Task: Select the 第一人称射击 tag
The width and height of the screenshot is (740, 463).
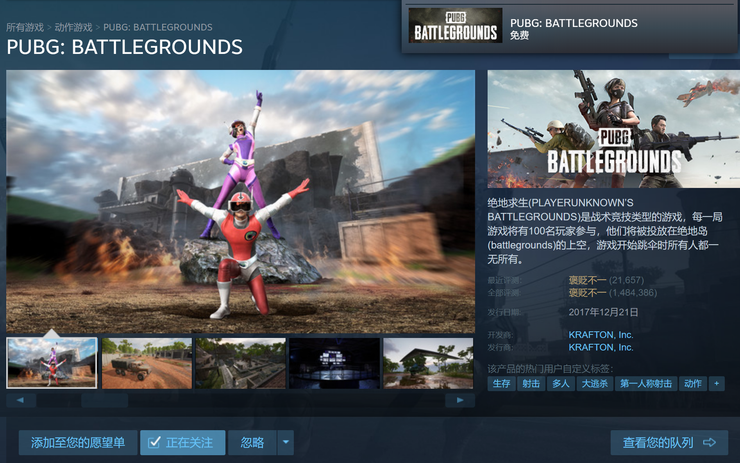Action: pos(646,384)
